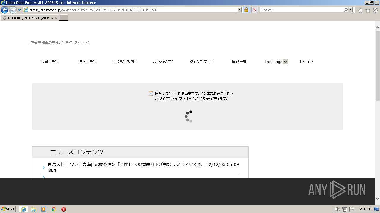Click the 12:30 PM system clock
Image resolution: width=380 pixels, height=213 pixels.
365,209
